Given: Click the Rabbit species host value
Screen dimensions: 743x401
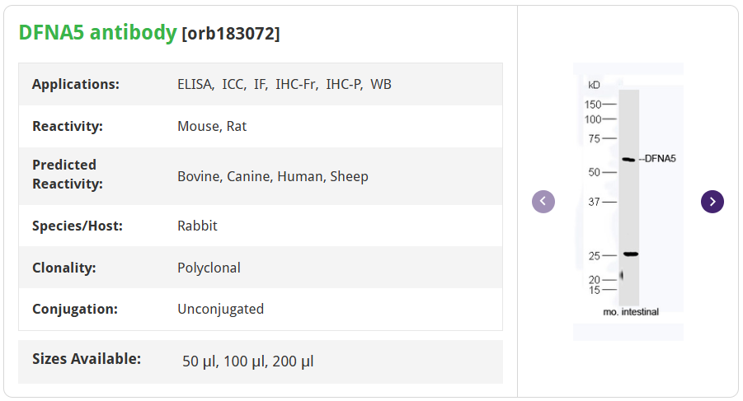Looking at the screenshot, I should coord(197,226).
